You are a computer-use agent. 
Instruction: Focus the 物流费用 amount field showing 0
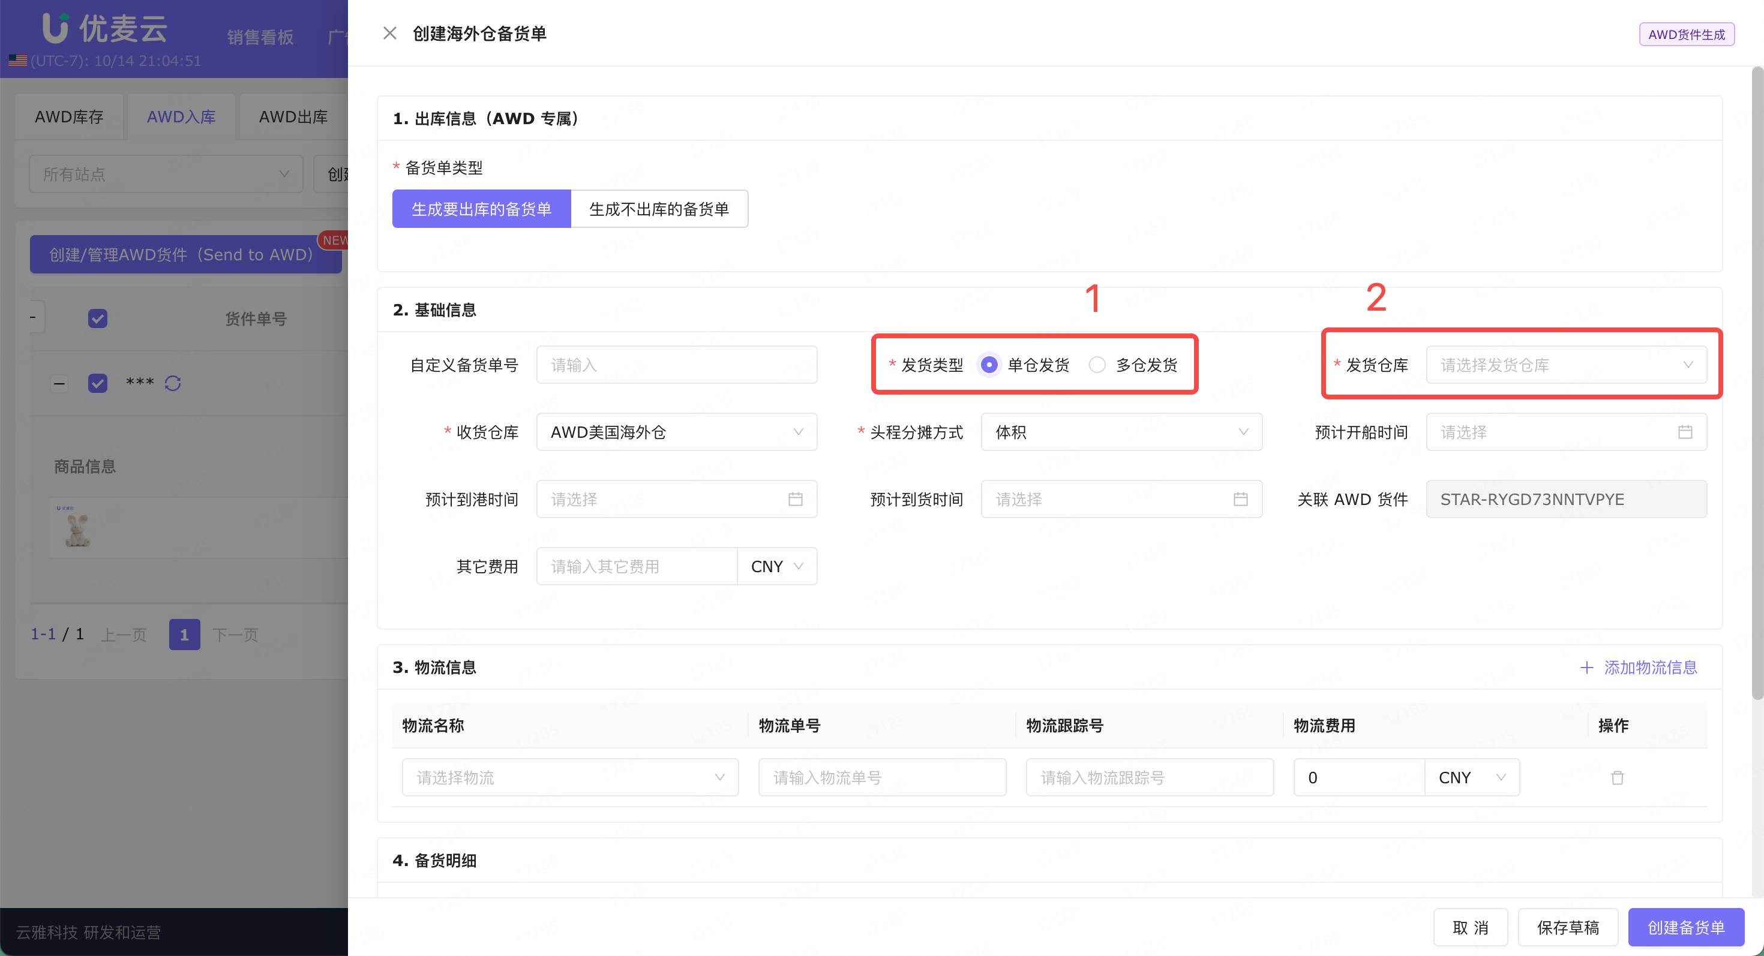(x=1358, y=777)
